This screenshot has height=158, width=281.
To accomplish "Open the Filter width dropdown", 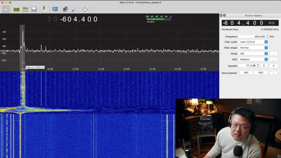I will [253, 42].
